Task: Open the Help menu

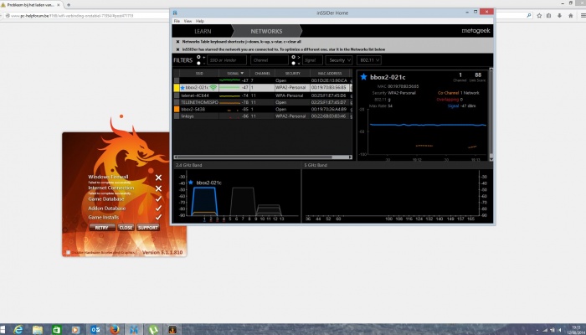Action: (200, 21)
